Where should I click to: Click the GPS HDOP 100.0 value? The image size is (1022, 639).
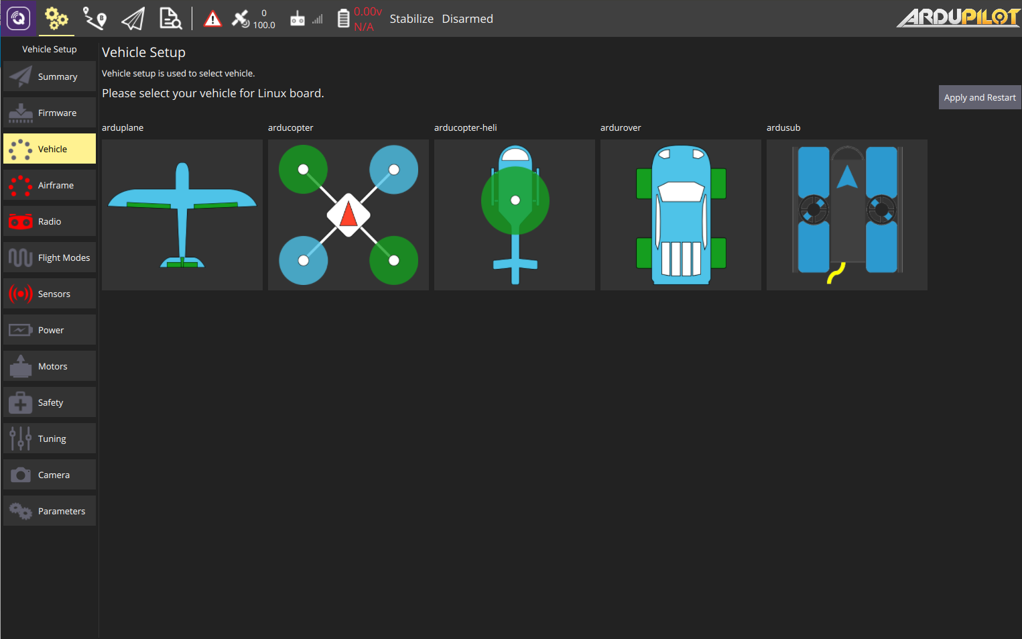pos(264,25)
